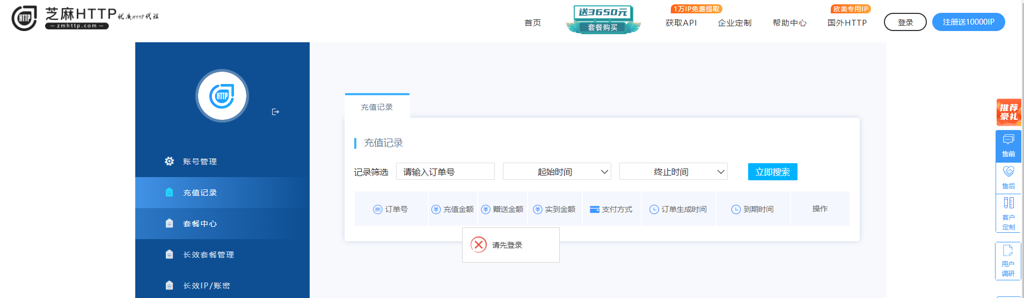
Task: Click the 客户定制 icon in the right sidebar
Action: (x=1008, y=213)
